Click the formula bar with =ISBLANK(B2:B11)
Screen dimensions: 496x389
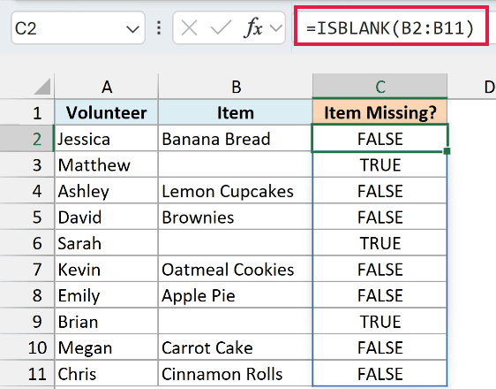point(391,26)
